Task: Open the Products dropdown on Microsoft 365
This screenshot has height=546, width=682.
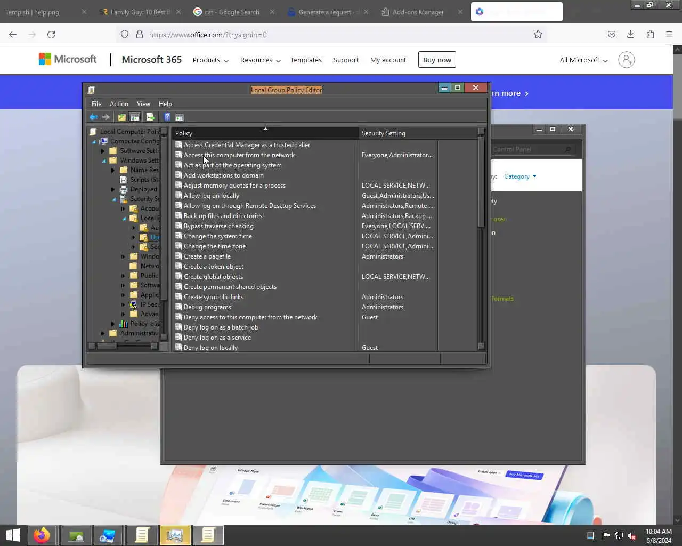Action: [210, 60]
